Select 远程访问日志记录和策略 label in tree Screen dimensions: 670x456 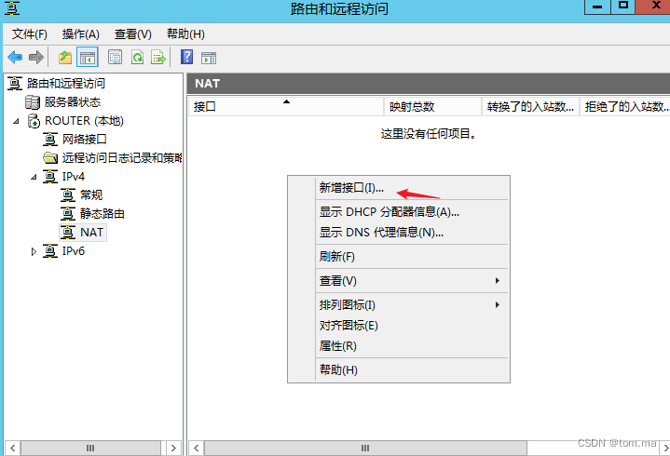(122, 158)
